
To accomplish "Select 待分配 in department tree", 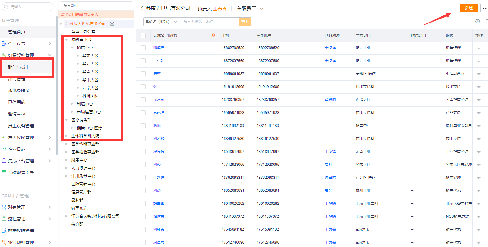I will coord(77,224).
